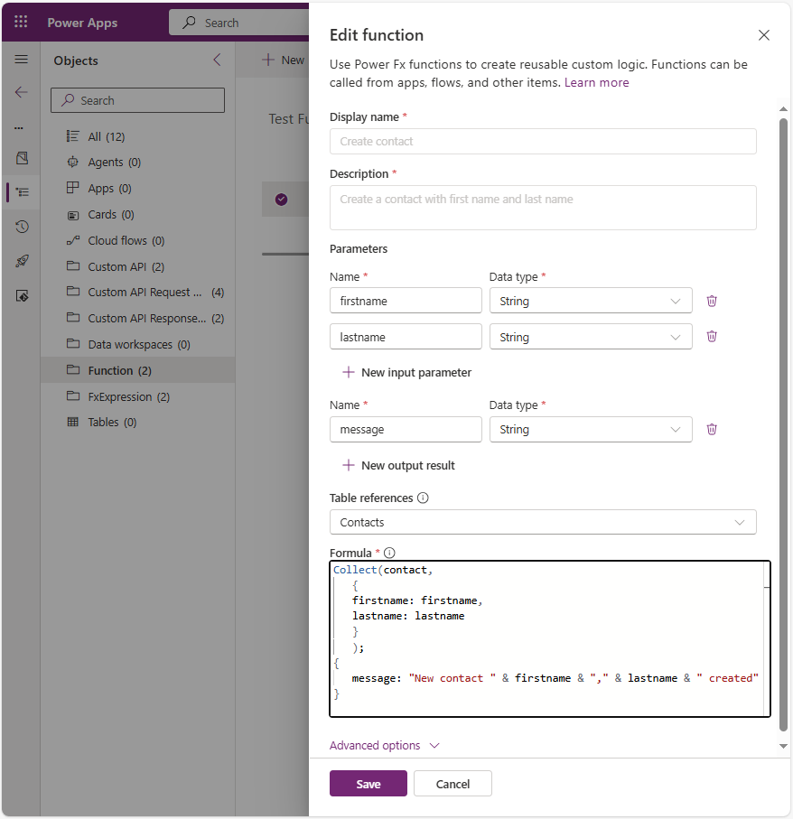Open message Data type dropdown
The width and height of the screenshot is (793, 819).
click(x=591, y=429)
